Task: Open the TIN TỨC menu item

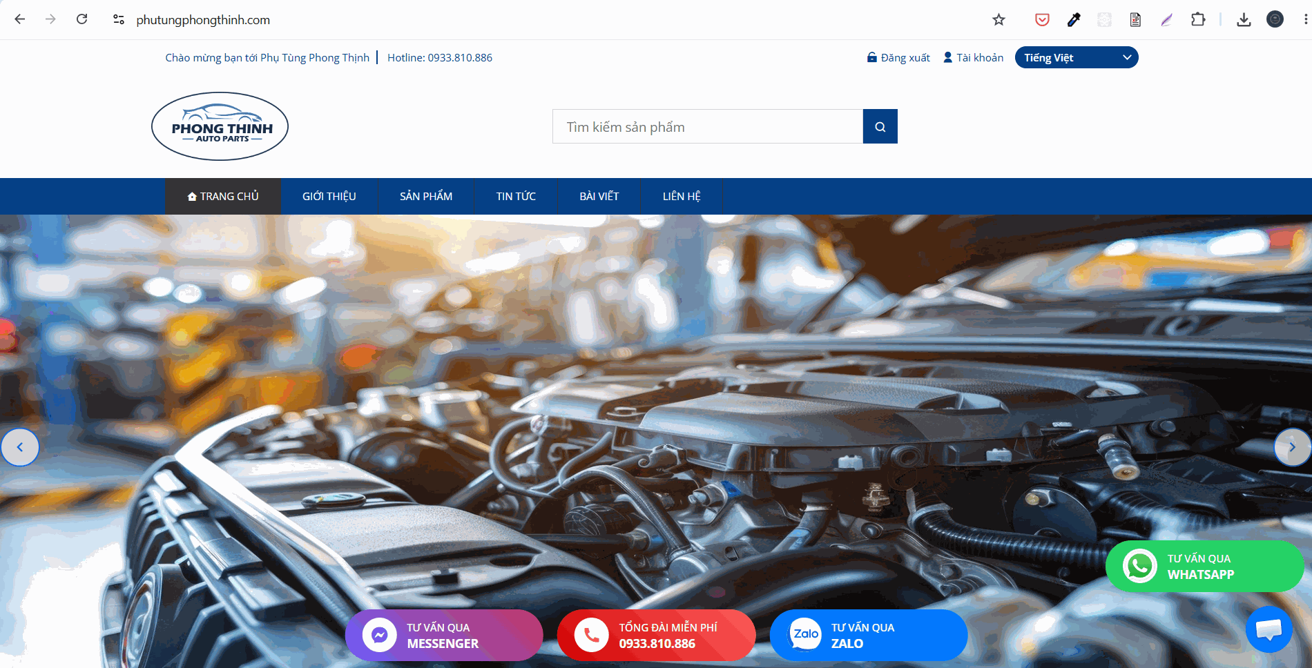Action: point(516,196)
